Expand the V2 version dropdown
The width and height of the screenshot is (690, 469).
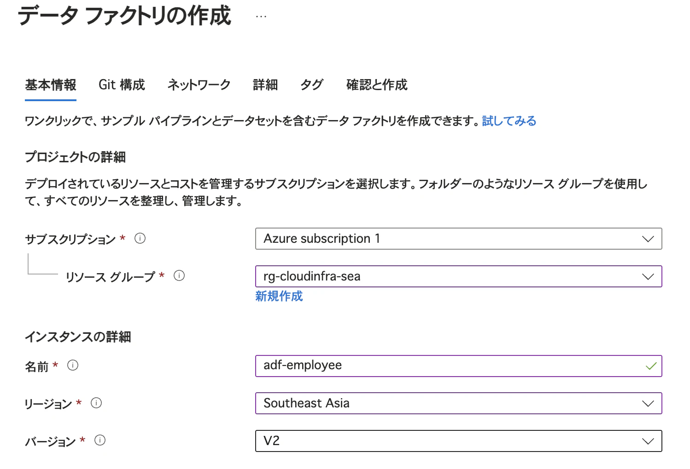[648, 441]
